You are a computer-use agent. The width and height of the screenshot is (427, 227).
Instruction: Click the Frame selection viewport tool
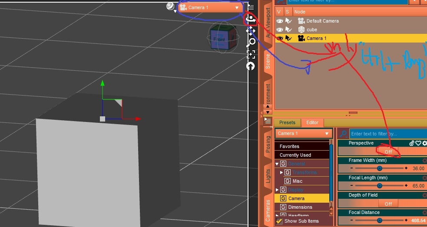pos(251,54)
